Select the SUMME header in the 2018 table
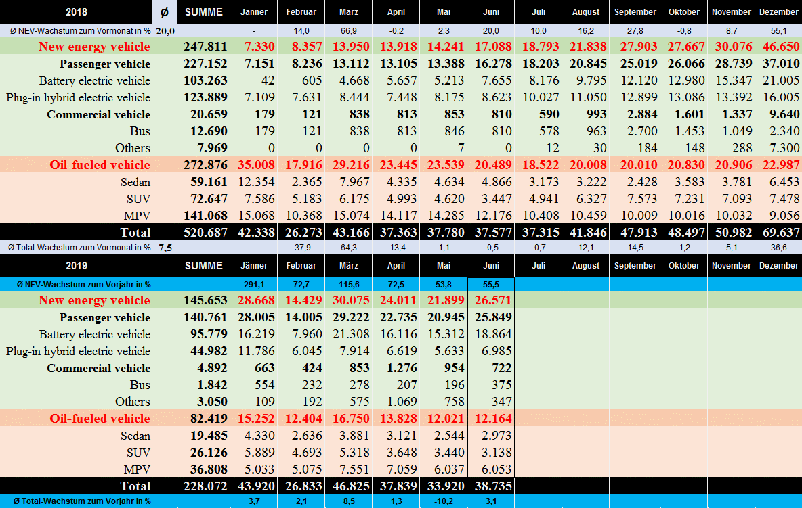 (x=204, y=11)
